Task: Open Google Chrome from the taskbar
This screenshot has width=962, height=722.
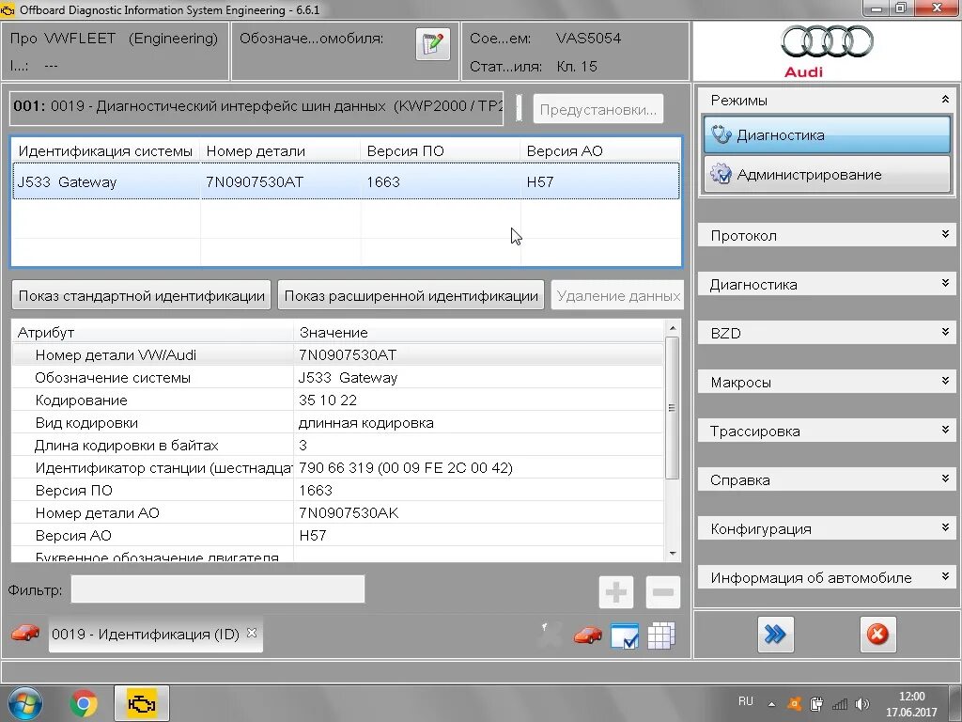Action: click(x=84, y=703)
